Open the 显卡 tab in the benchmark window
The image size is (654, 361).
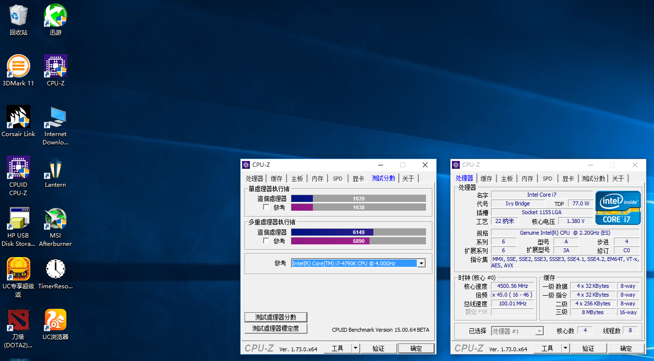358,179
